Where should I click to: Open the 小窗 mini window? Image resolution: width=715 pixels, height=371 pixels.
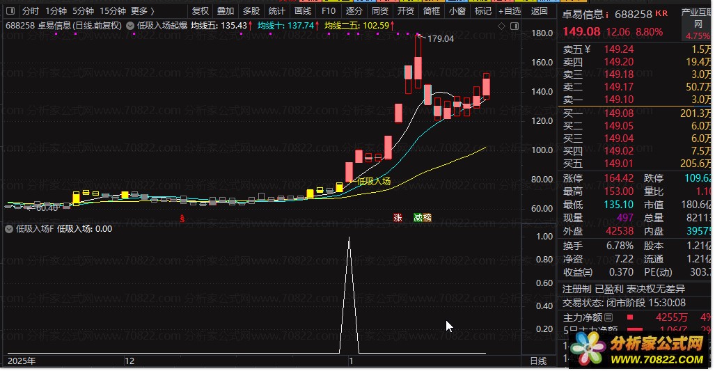[x=457, y=11]
